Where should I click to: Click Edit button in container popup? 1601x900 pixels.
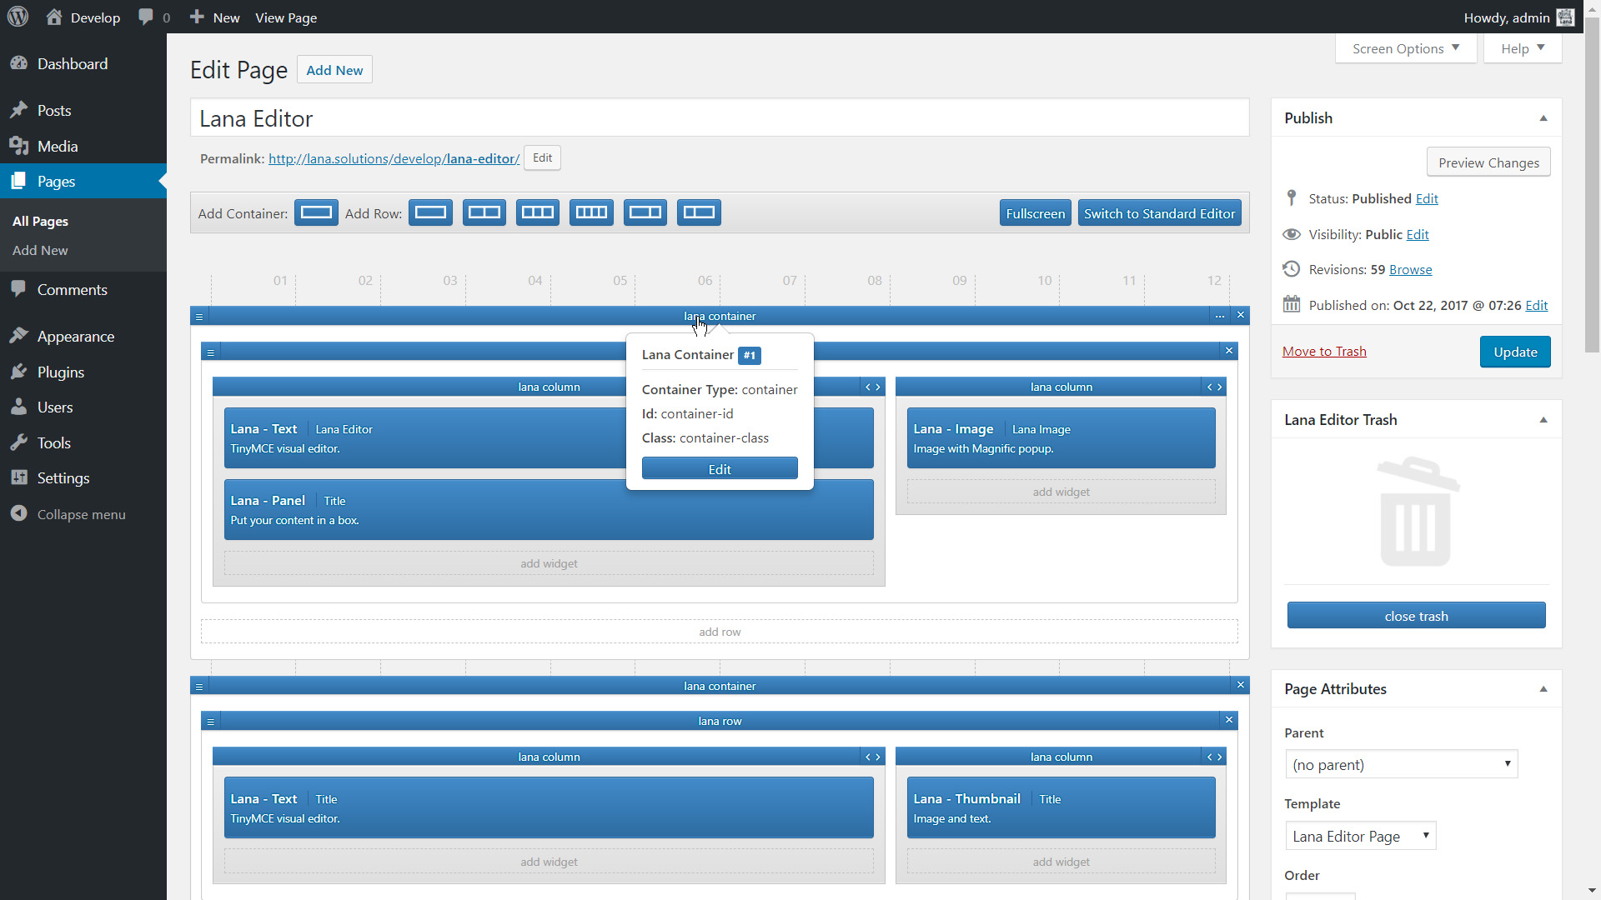tap(720, 469)
